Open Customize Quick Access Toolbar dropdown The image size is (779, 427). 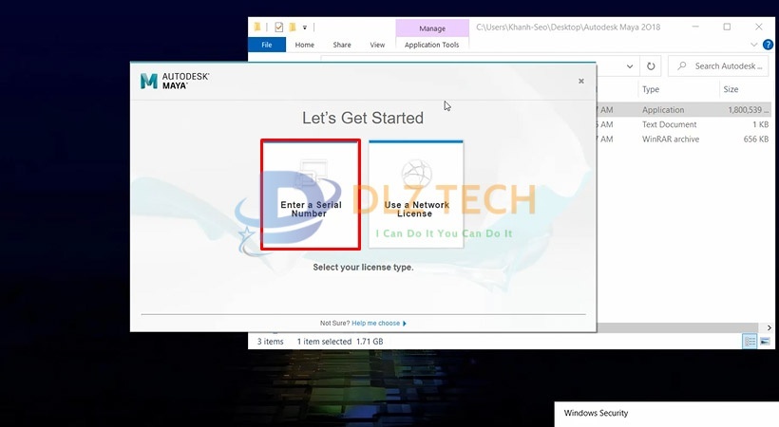pos(305,28)
